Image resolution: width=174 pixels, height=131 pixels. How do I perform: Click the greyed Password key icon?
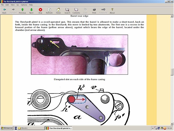pyautogui.click(x=103, y=10)
